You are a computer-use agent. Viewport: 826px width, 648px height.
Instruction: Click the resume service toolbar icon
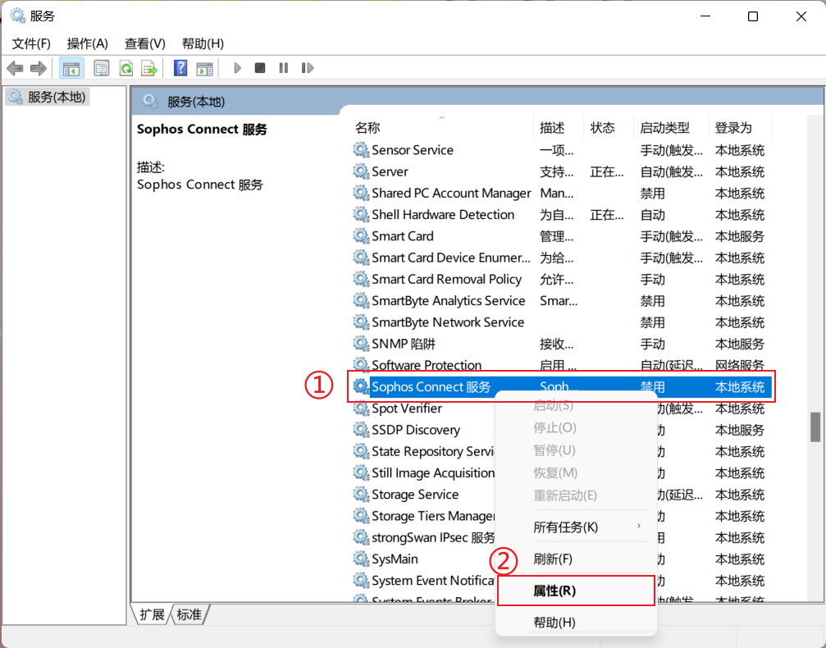(308, 67)
